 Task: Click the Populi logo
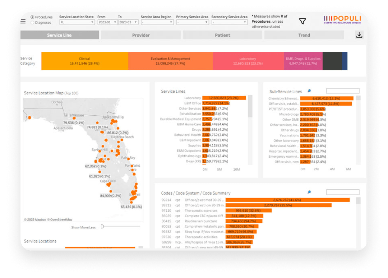coord(342,19)
